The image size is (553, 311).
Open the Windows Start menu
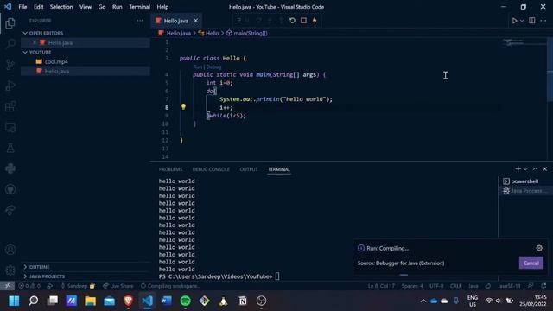pos(14,301)
